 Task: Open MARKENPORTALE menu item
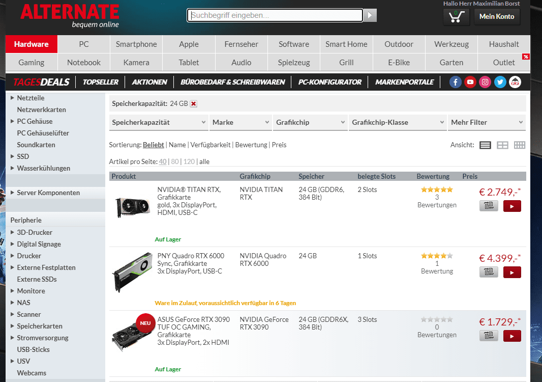404,82
